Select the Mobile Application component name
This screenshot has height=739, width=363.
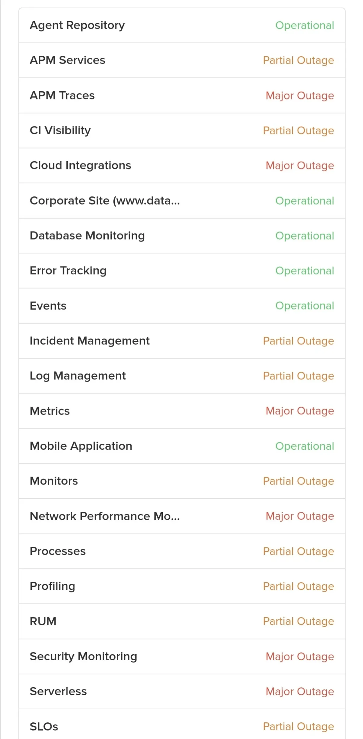(81, 446)
